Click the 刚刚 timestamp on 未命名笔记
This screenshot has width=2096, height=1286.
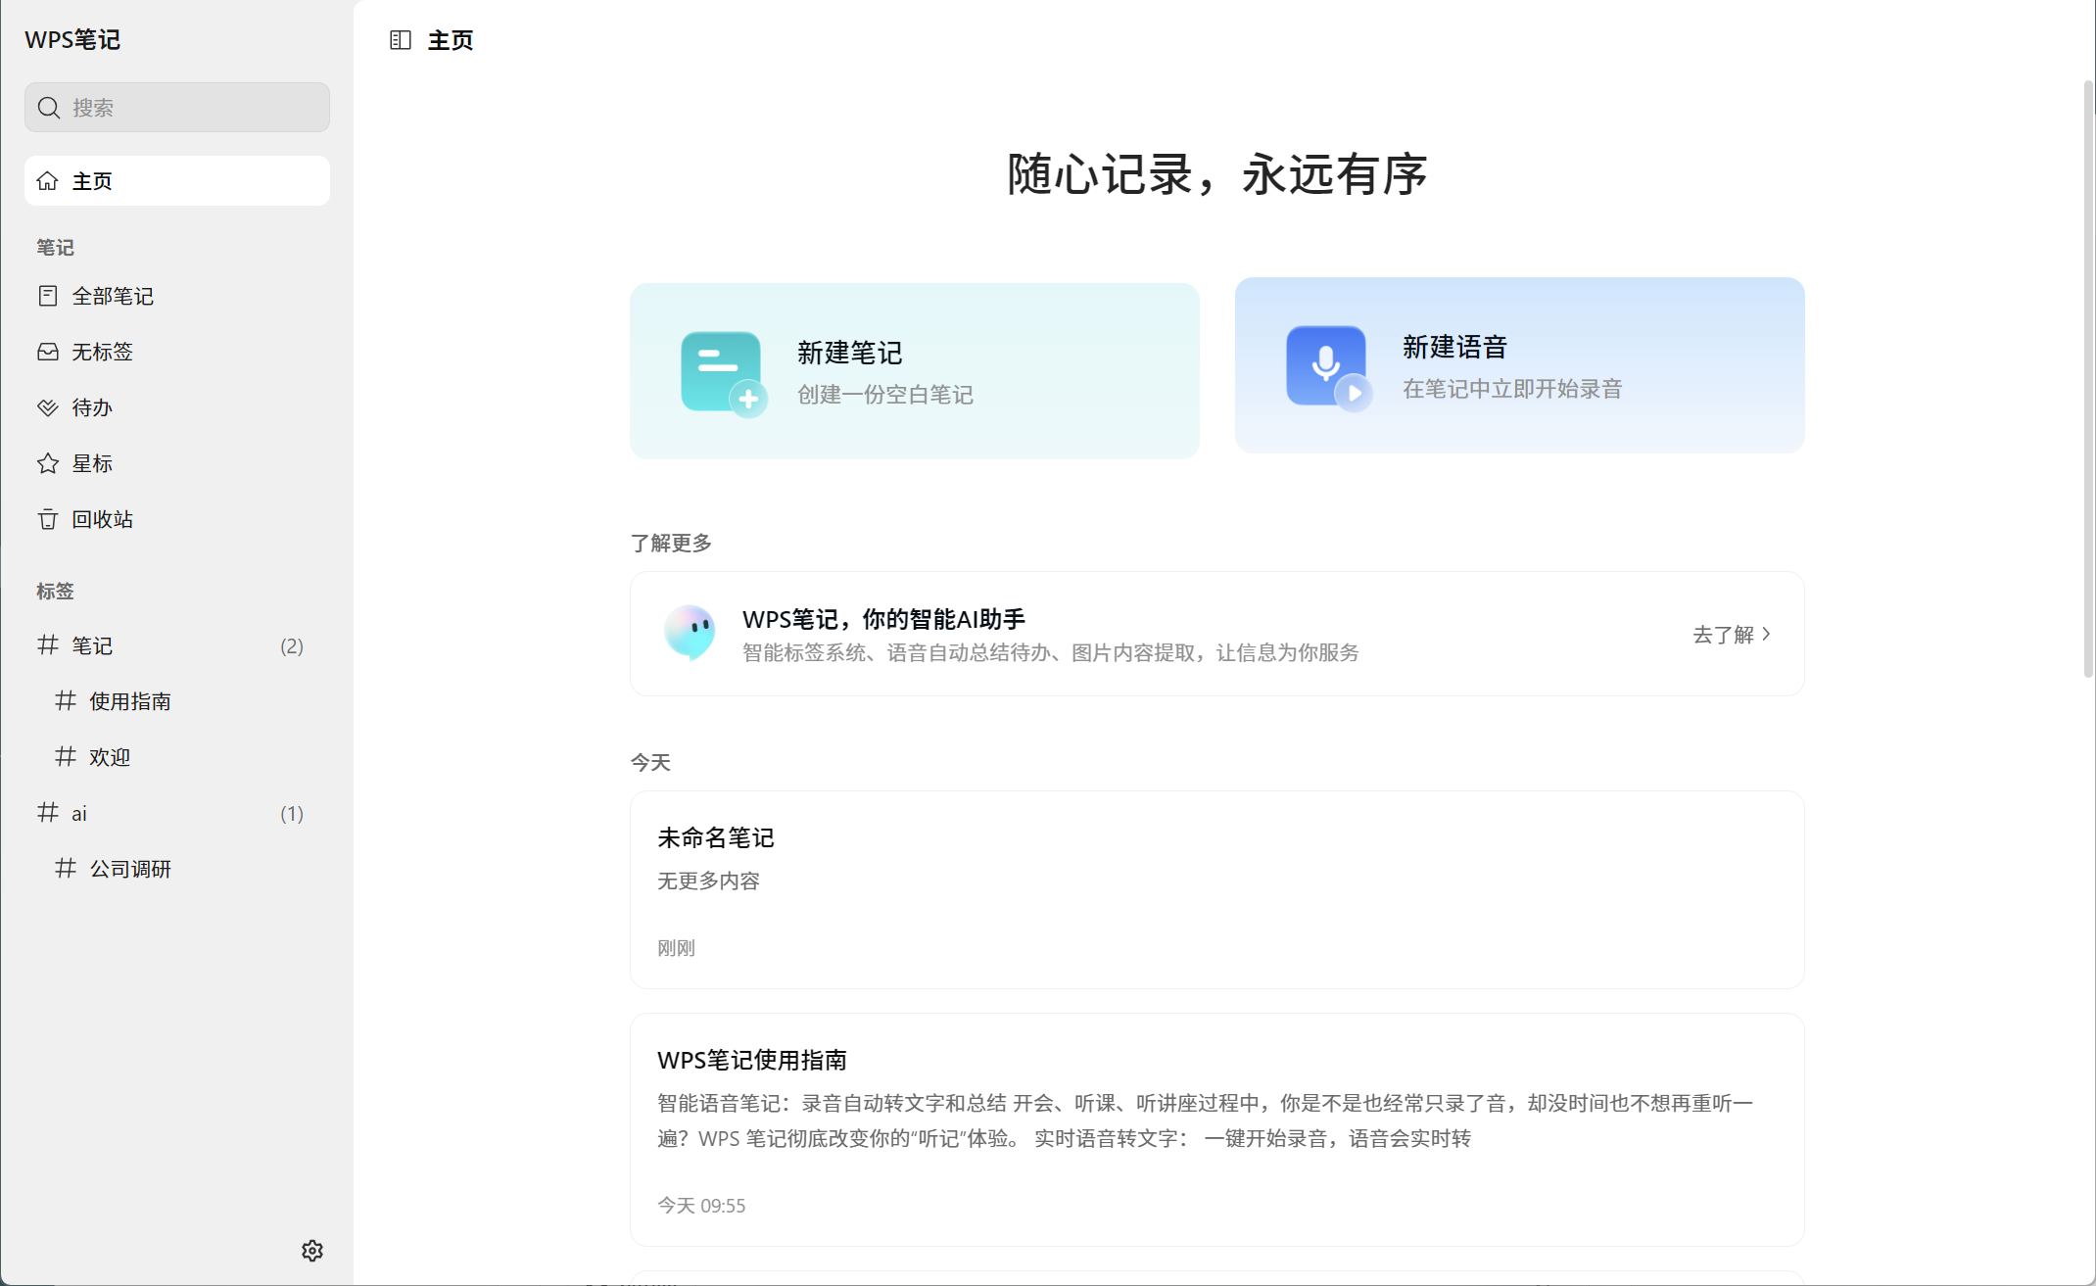coord(676,948)
